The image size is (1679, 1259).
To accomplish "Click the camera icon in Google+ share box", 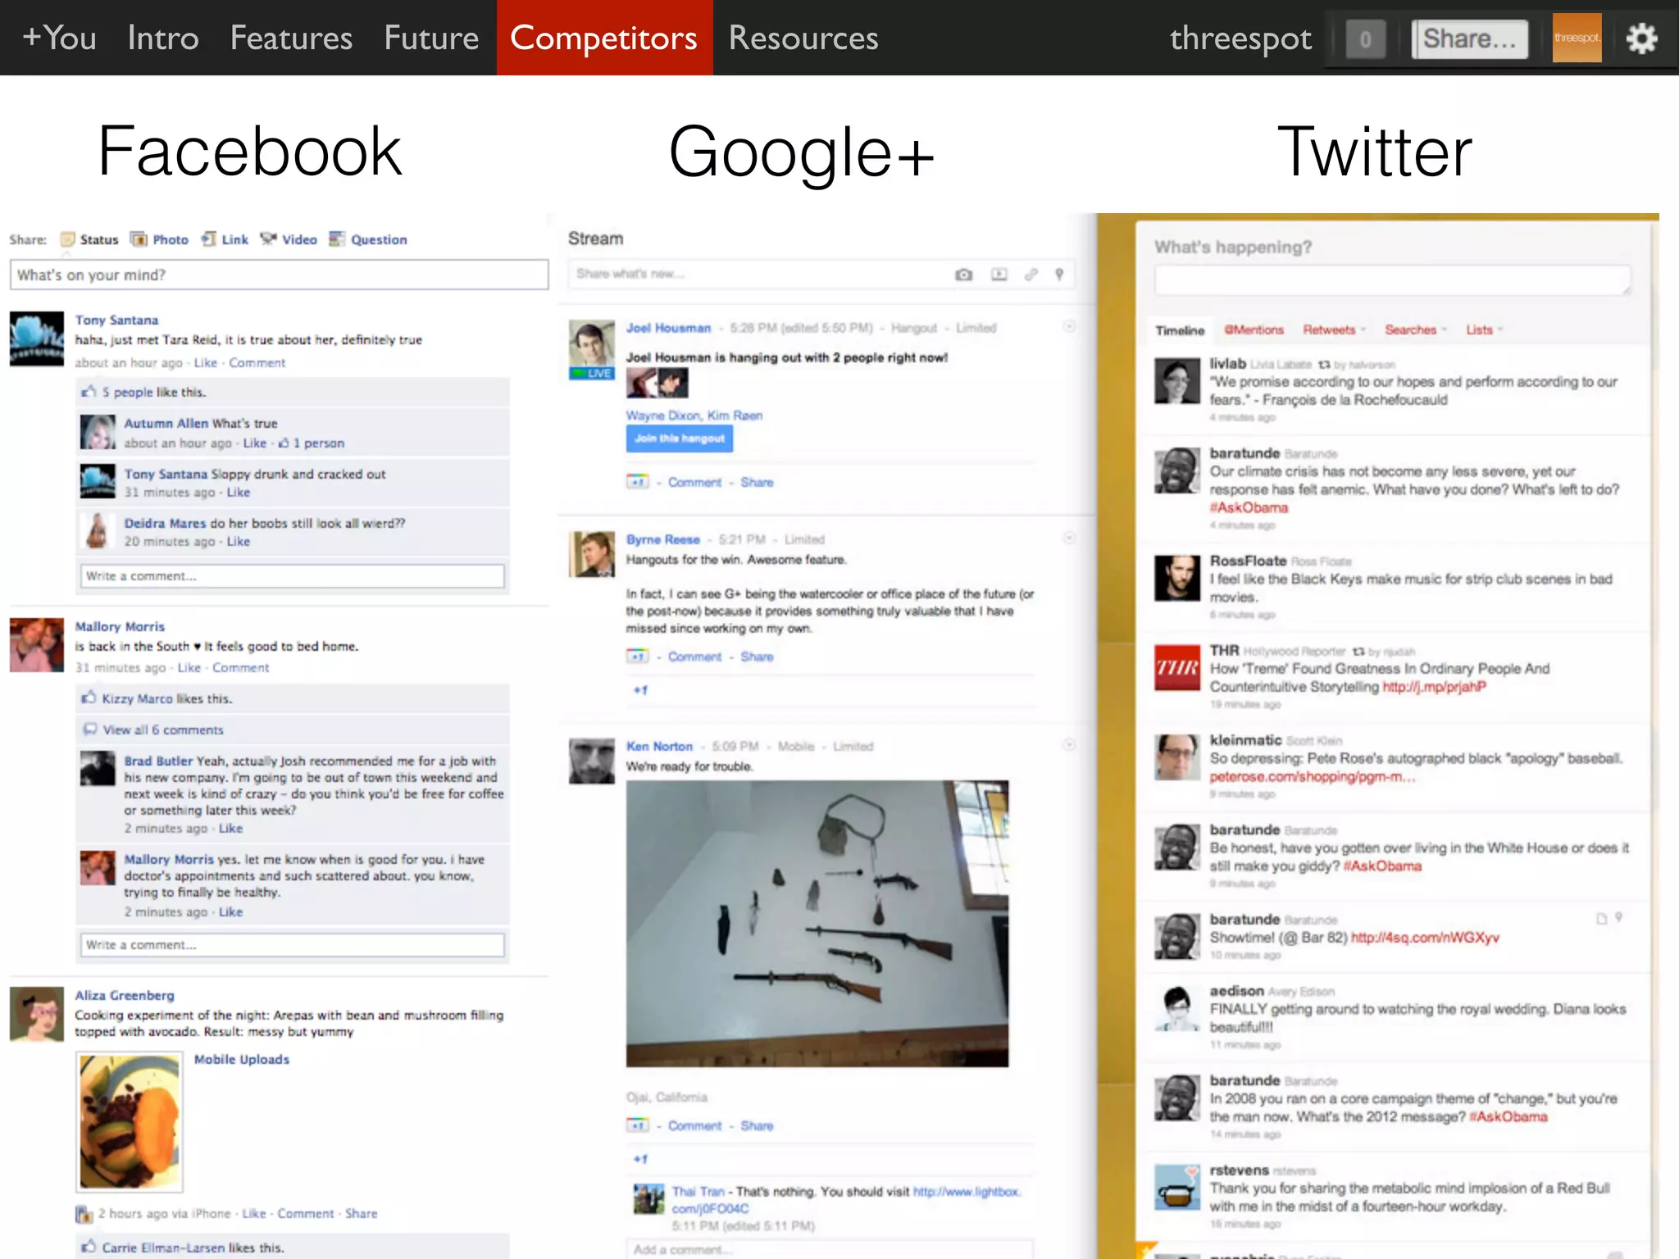I will coord(964,275).
